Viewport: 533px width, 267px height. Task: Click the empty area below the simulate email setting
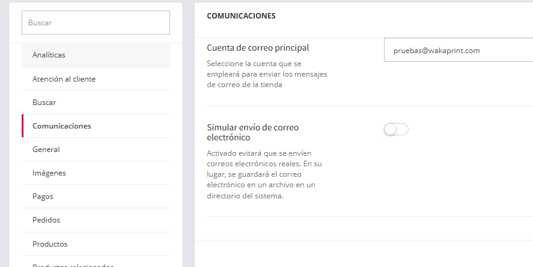pyautogui.click(x=364, y=228)
